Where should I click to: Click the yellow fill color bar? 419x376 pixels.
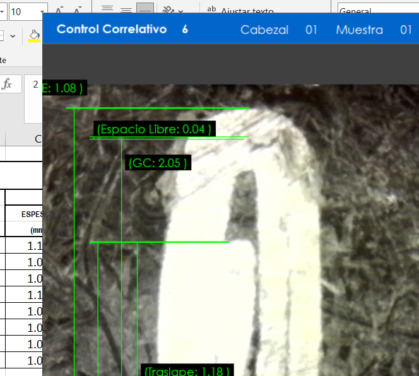pyautogui.click(x=34, y=41)
